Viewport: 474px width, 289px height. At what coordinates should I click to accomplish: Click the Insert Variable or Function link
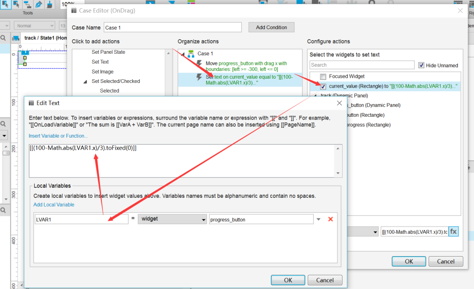(x=58, y=136)
